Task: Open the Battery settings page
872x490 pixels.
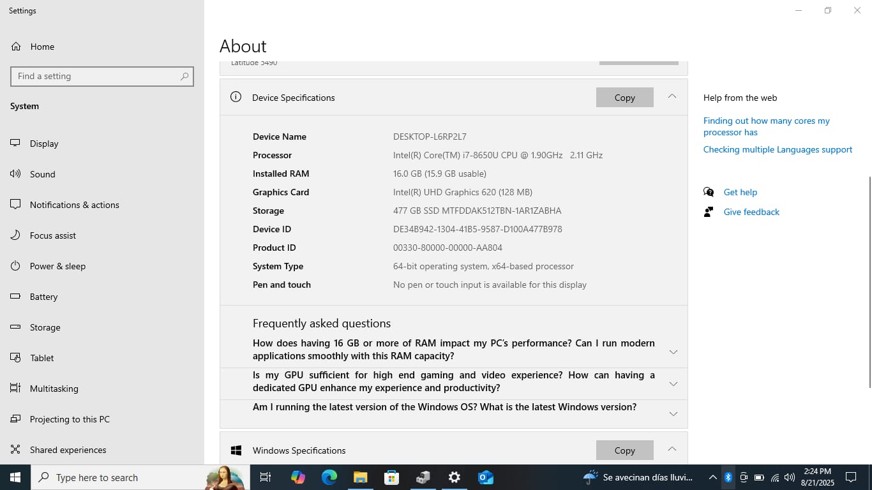Action: tap(43, 297)
